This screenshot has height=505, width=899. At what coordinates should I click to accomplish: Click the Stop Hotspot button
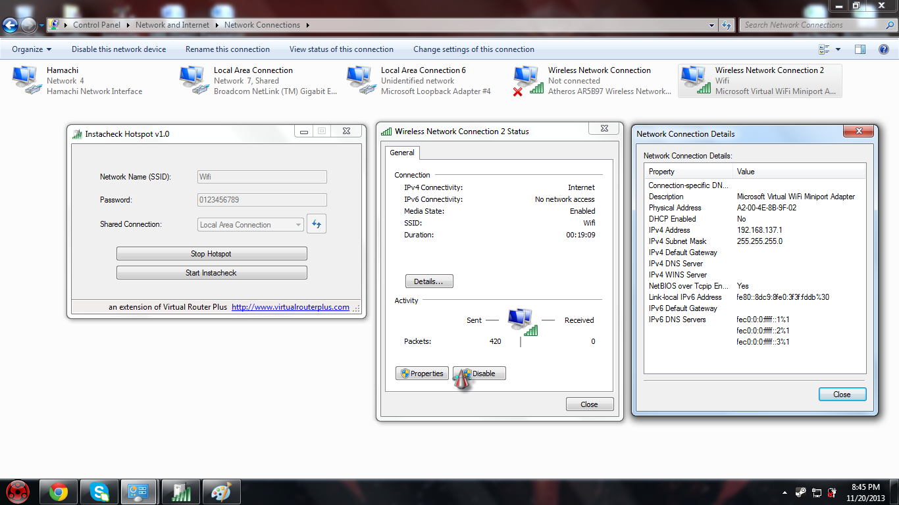click(x=211, y=254)
